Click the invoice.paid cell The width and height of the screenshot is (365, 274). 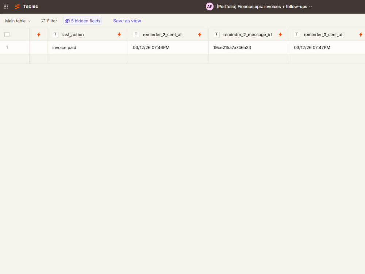pyautogui.click(x=88, y=47)
